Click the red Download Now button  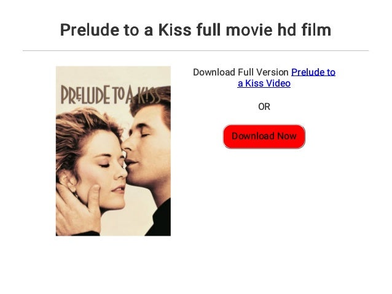[x=264, y=136]
